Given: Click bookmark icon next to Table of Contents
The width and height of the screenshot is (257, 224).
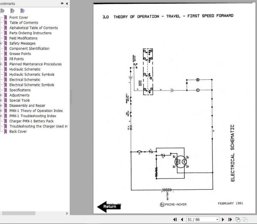Looking at the screenshot, I should coord(6,23).
